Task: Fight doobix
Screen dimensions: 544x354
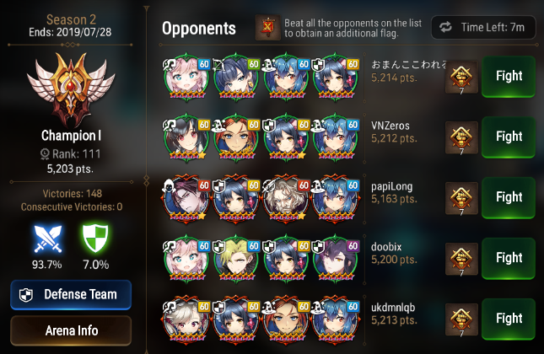Action: (x=509, y=258)
